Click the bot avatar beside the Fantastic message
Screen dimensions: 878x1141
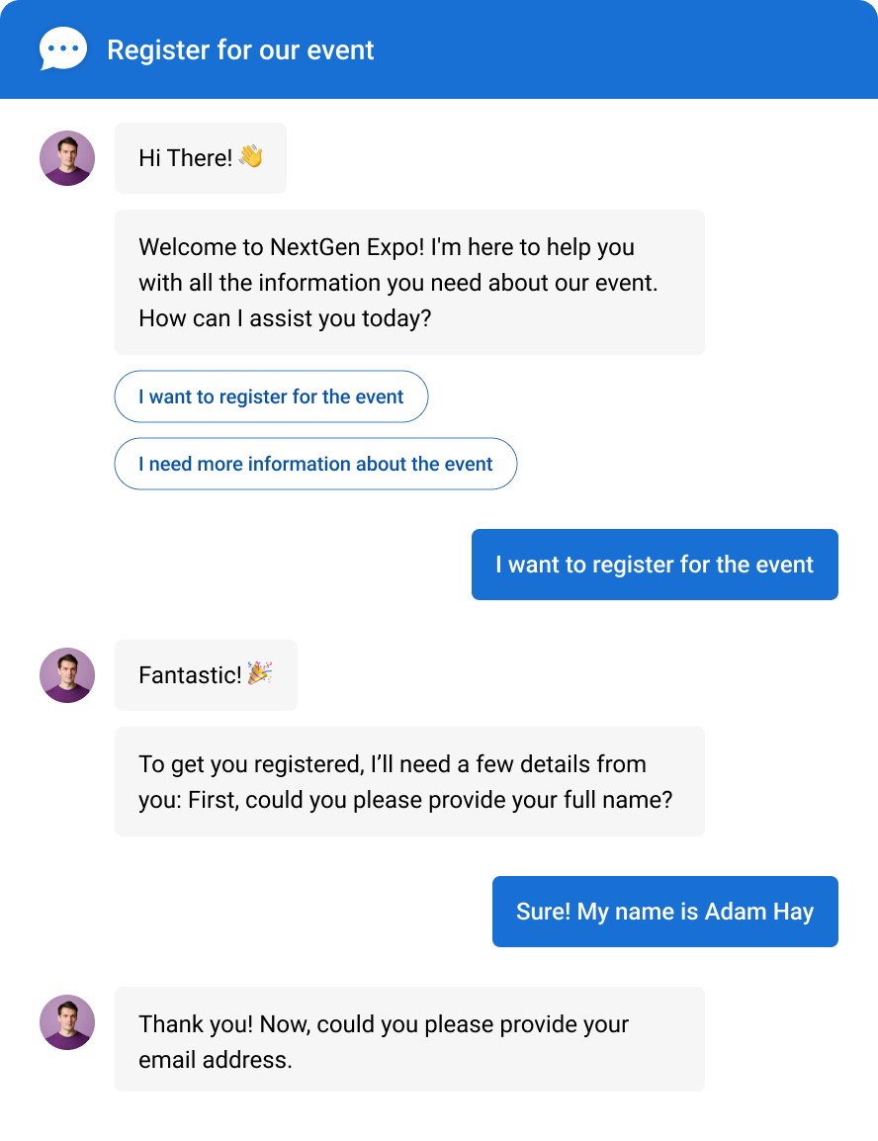[66, 675]
